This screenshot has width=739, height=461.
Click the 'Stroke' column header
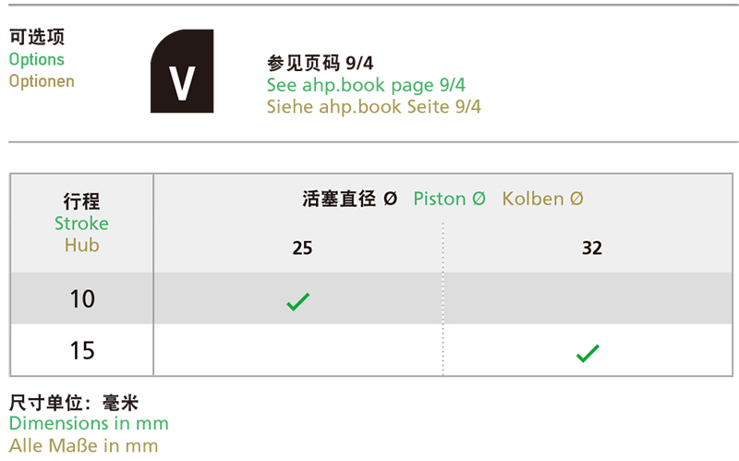[81, 224]
